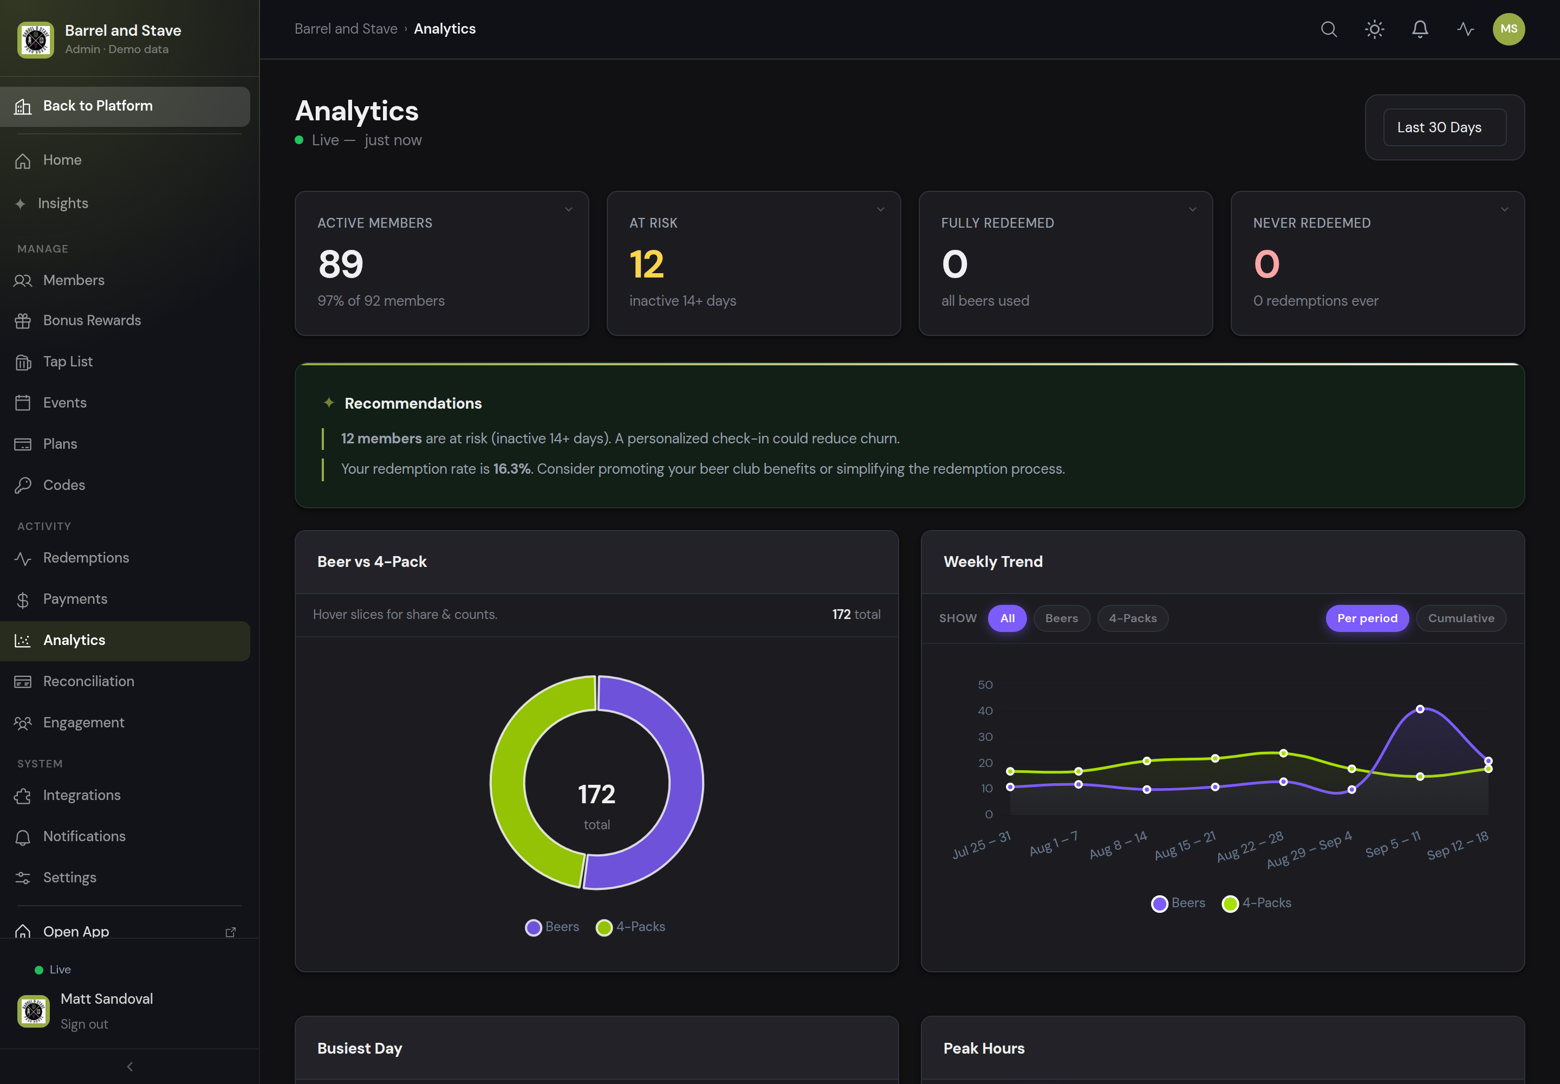The height and width of the screenshot is (1084, 1560).
Task: Open the MS user avatar menu
Action: [1509, 29]
